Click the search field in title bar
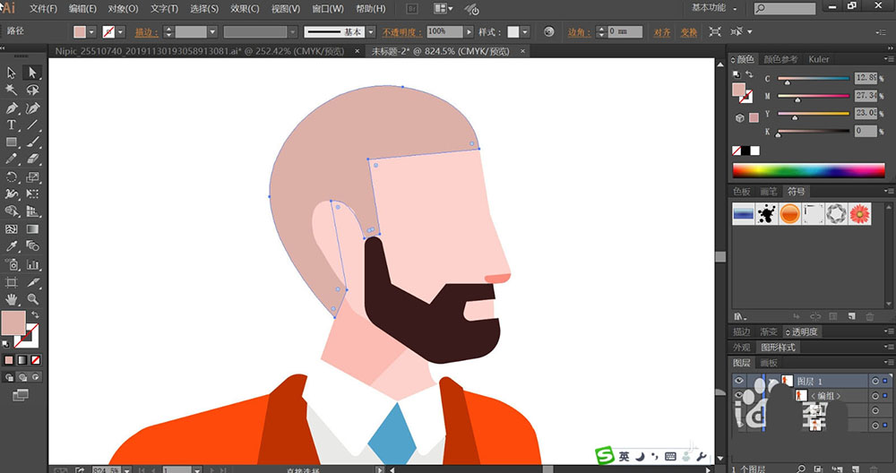The image size is (896, 473). 785,9
